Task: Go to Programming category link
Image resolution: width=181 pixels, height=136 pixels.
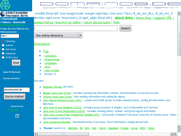Action: 52,59
